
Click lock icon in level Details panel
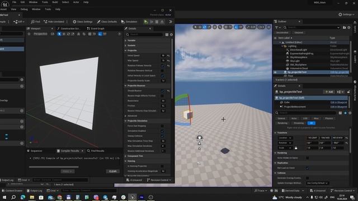point(348,92)
